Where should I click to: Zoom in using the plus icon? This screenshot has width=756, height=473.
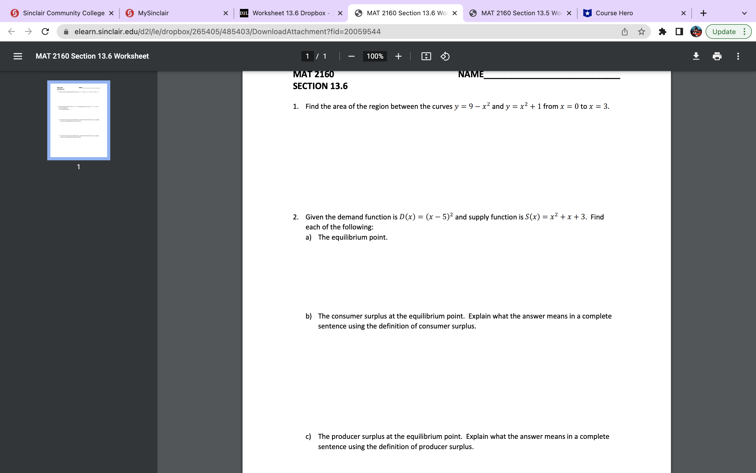pos(399,56)
